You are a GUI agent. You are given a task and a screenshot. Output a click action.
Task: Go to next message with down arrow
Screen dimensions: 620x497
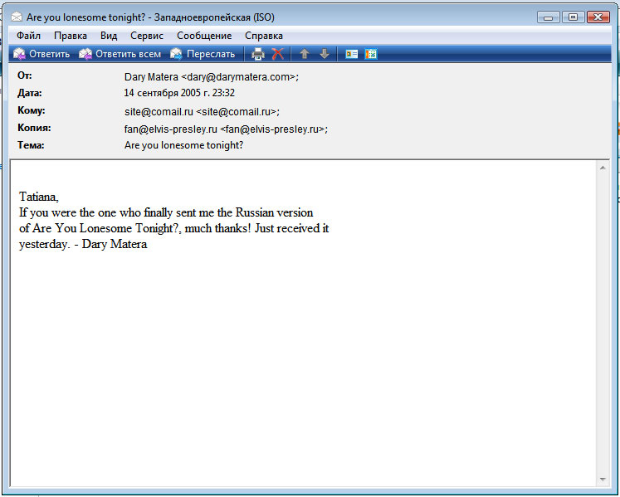point(325,54)
